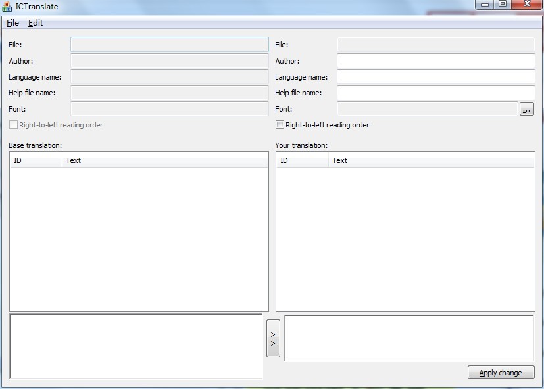Click the ID column header in Base translation

click(x=36, y=160)
